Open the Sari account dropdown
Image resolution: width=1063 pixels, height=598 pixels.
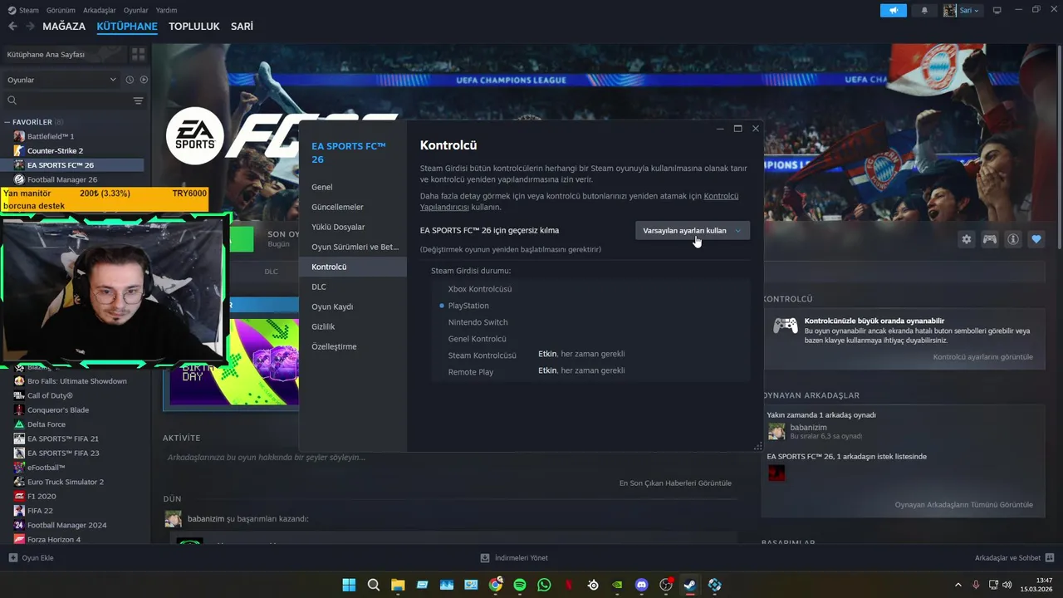click(963, 11)
